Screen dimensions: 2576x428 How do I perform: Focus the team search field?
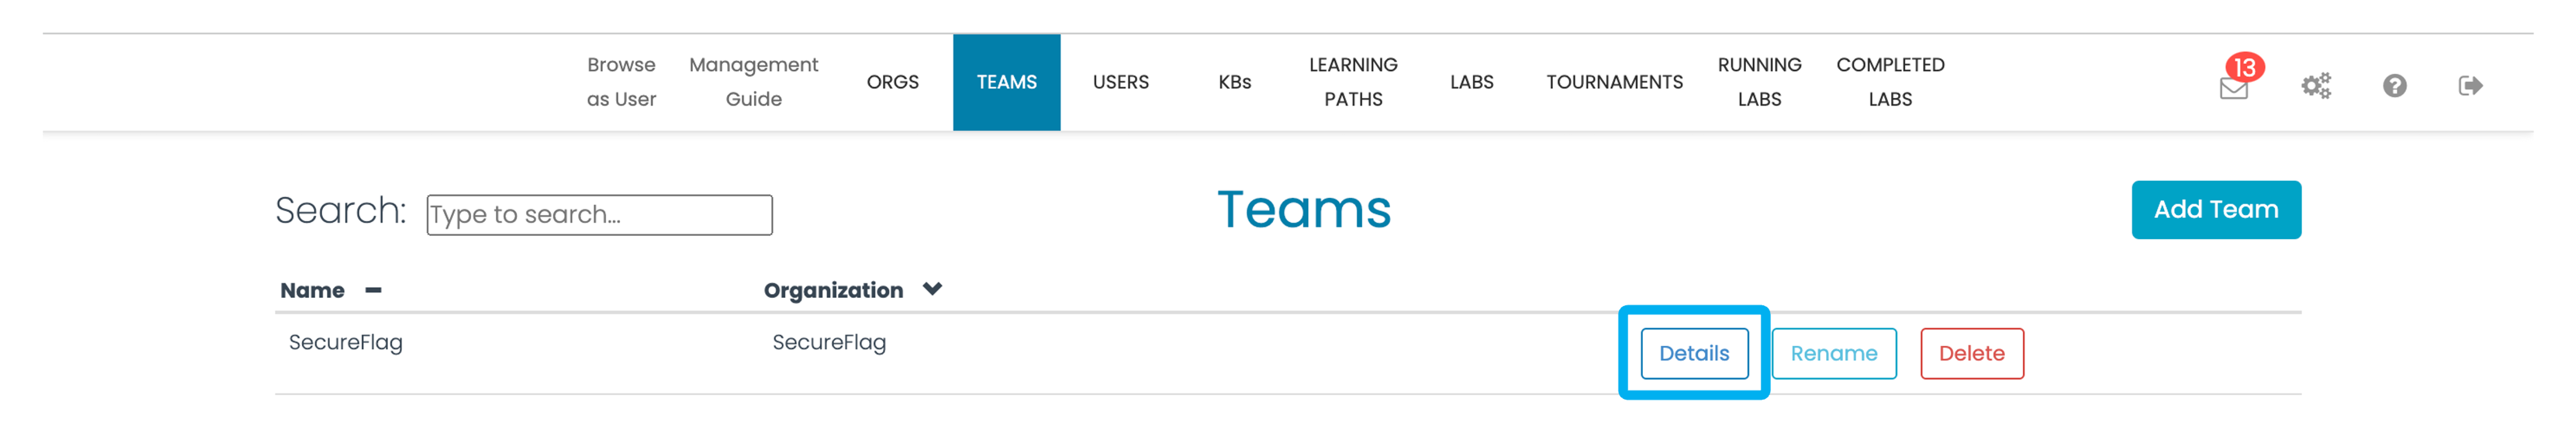[x=599, y=215]
